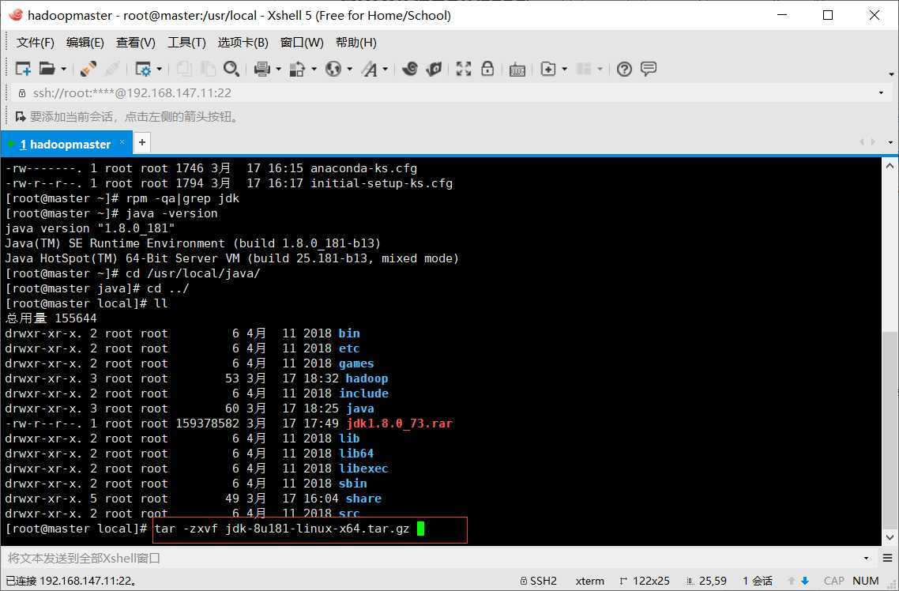Click the terminal vertical scrollbar thumb

890,430
